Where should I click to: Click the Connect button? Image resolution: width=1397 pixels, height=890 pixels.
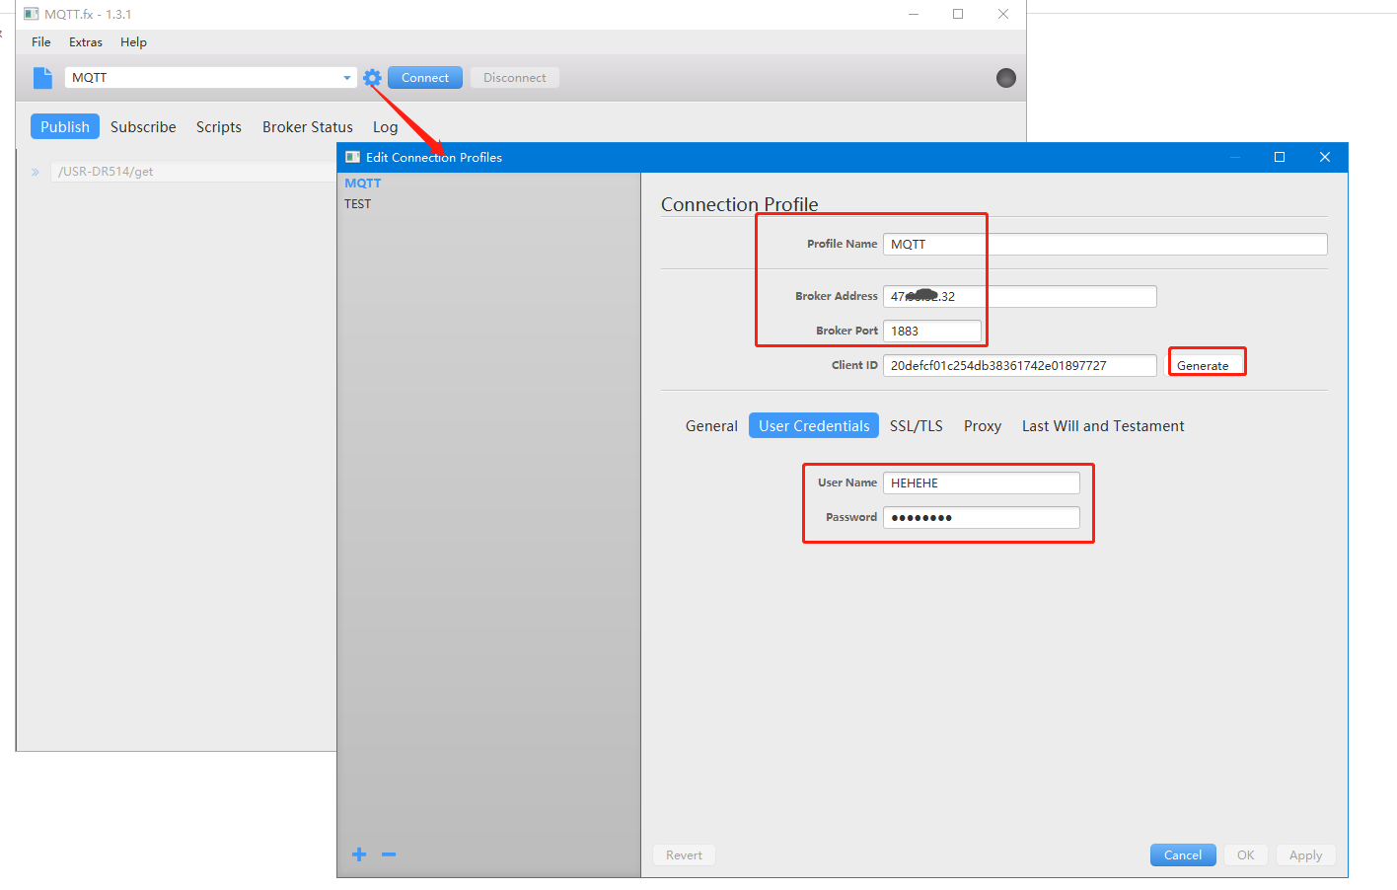(x=425, y=78)
